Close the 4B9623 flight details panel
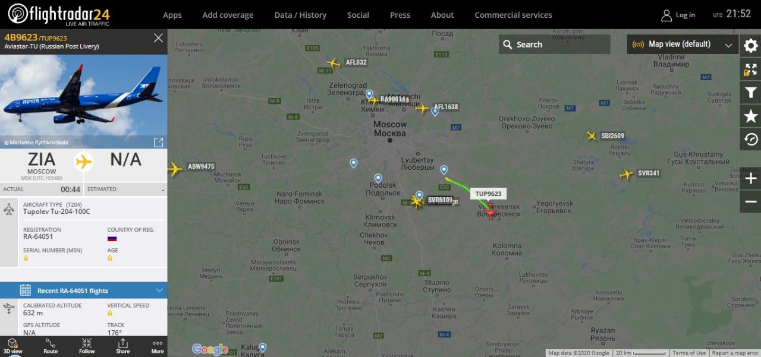761x357 pixels. [x=158, y=38]
